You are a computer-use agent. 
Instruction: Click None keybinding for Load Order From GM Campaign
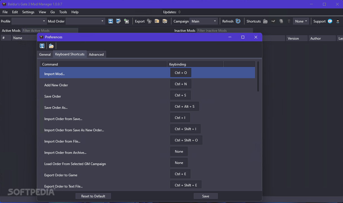pyautogui.click(x=179, y=163)
